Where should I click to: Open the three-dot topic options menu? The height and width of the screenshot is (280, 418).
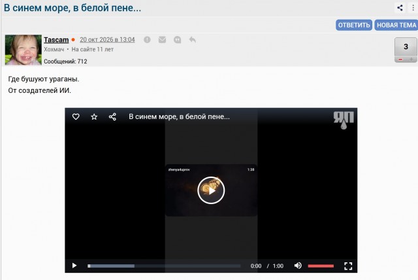[413, 8]
